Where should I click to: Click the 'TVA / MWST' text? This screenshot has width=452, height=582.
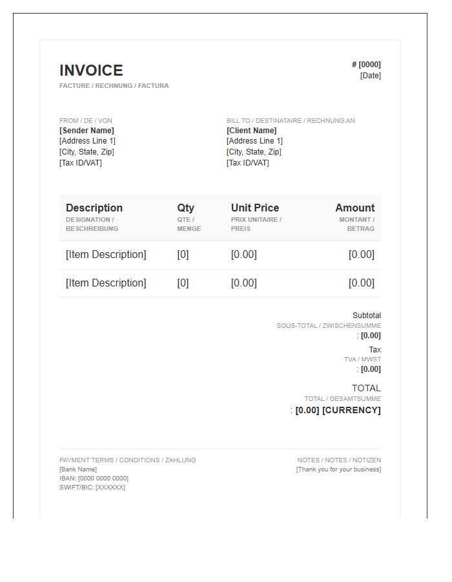[362, 360]
